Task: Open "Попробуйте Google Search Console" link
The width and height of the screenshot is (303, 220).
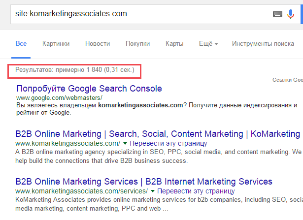Action: 89,89
